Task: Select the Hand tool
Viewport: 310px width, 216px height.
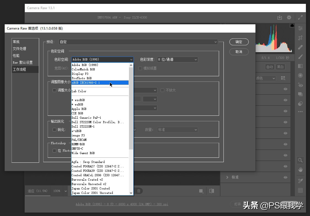Action: point(300,169)
